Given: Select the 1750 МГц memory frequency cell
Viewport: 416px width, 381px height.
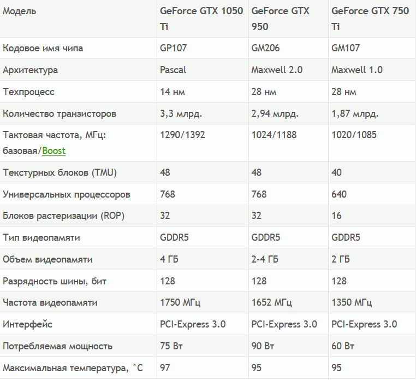Looking at the screenshot, I should pyautogui.click(x=180, y=302).
